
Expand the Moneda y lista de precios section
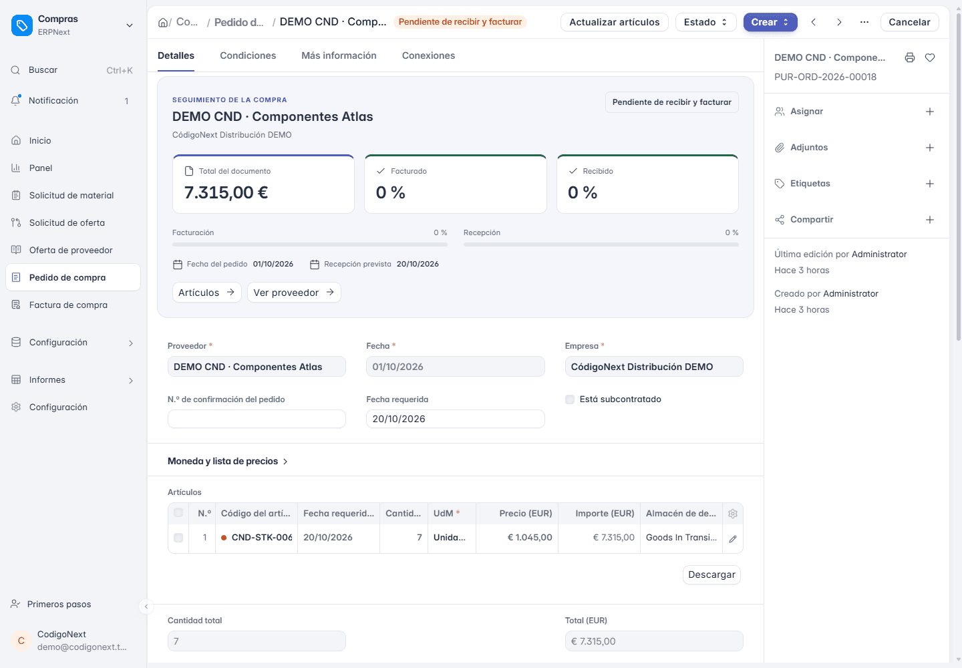click(228, 462)
